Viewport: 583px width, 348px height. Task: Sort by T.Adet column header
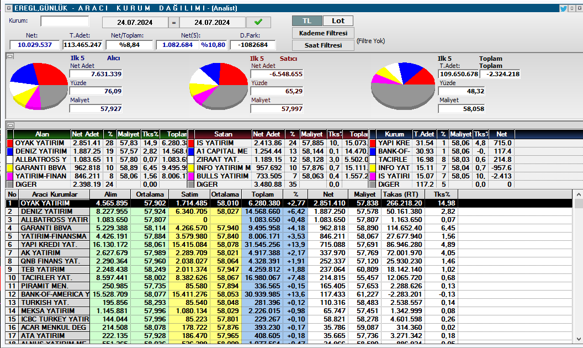424,134
